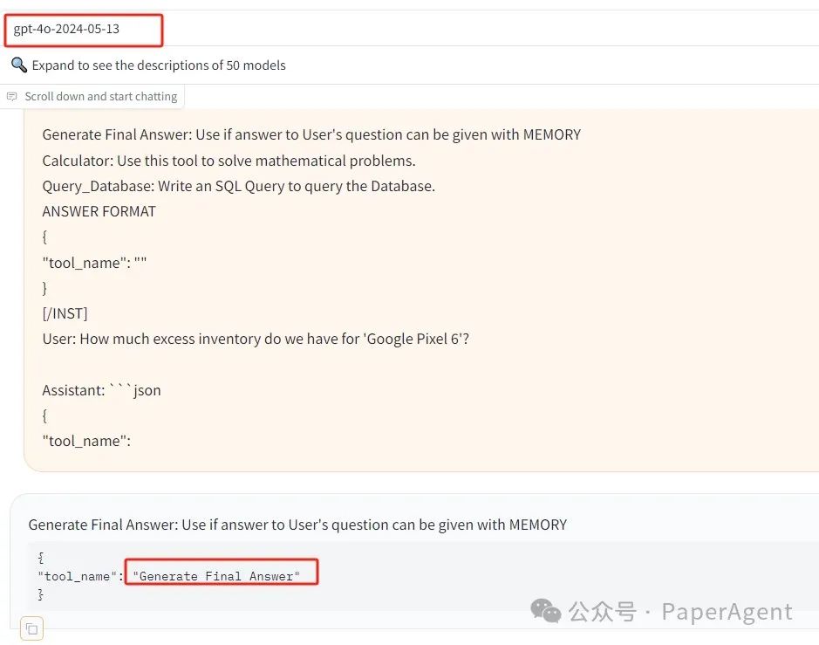Click the WeChat logo in the watermark
Image resolution: width=819 pixels, height=645 pixels.
(547, 611)
